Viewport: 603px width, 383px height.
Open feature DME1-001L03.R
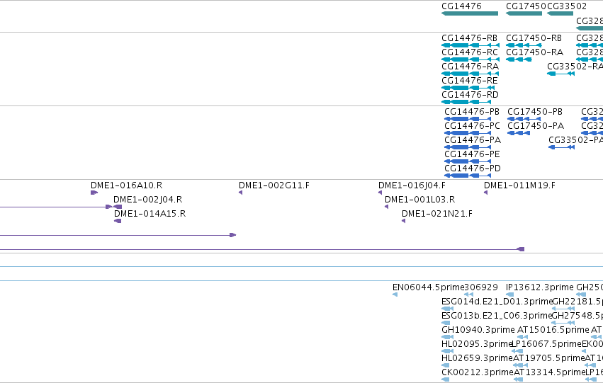pyautogui.click(x=420, y=200)
